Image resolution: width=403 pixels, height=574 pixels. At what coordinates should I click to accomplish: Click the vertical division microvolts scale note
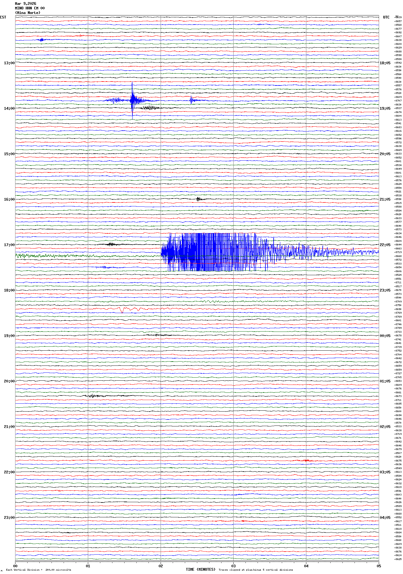point(38,570)
